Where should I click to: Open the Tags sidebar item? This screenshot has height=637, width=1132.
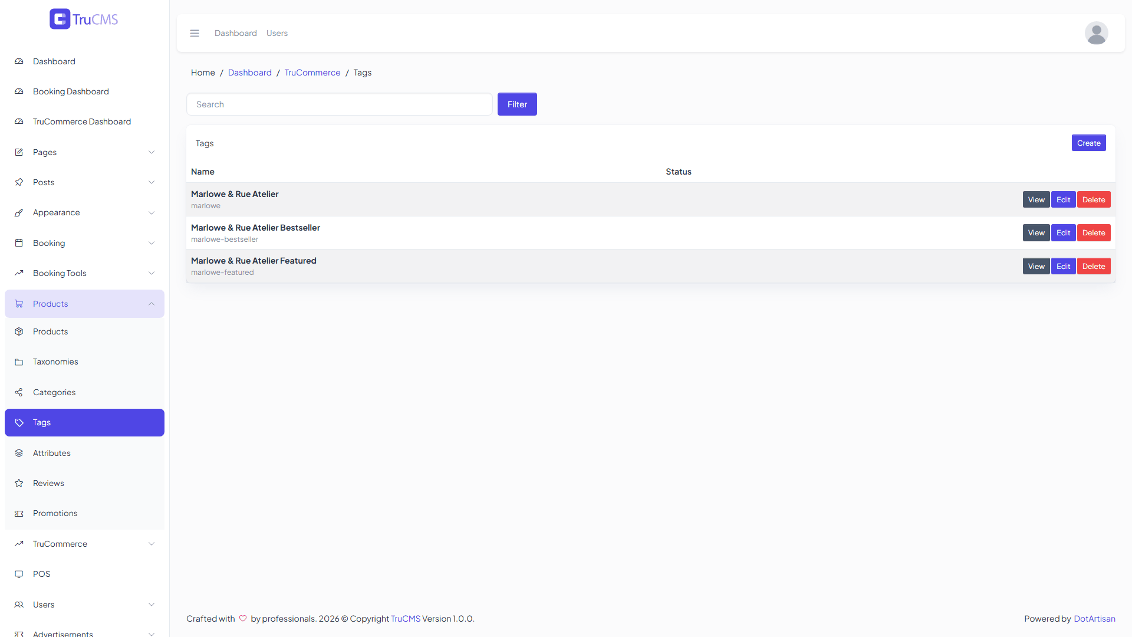84,422
